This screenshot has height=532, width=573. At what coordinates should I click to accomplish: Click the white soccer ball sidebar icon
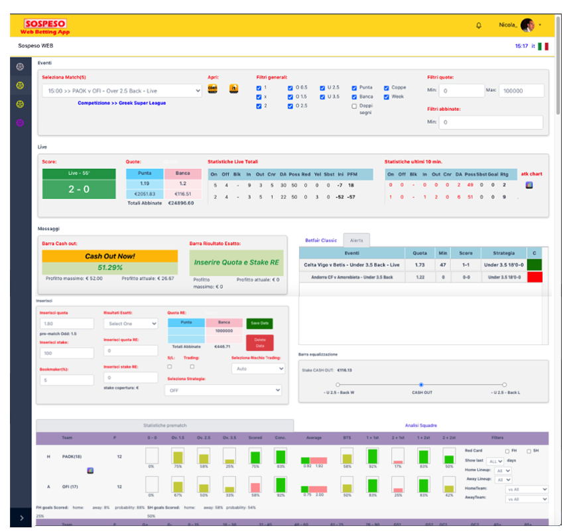20,67
